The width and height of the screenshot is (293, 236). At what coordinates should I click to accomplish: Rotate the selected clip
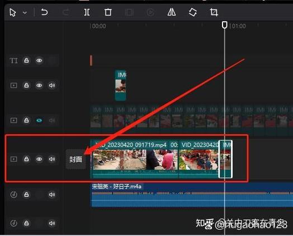(193, 12)
